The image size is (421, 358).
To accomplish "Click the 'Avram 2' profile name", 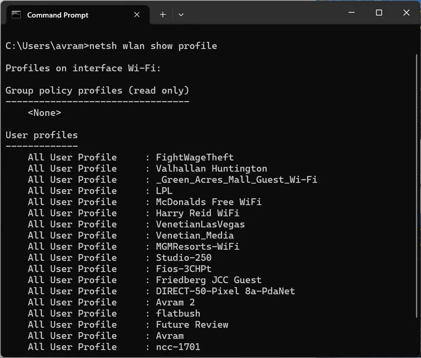I will tap(175, 302).
